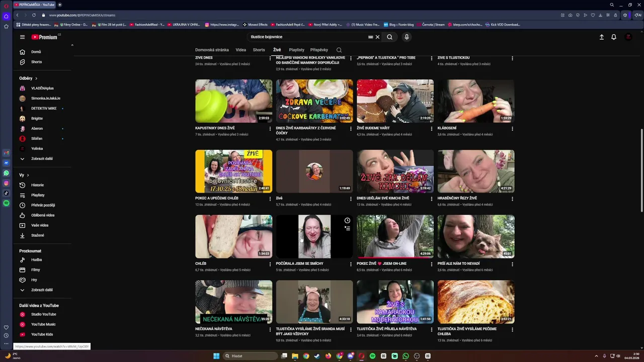This screenshot has width=644, height=362.
Task: Switch to Domovská stránka tab
Action: [x=212, y=50]
